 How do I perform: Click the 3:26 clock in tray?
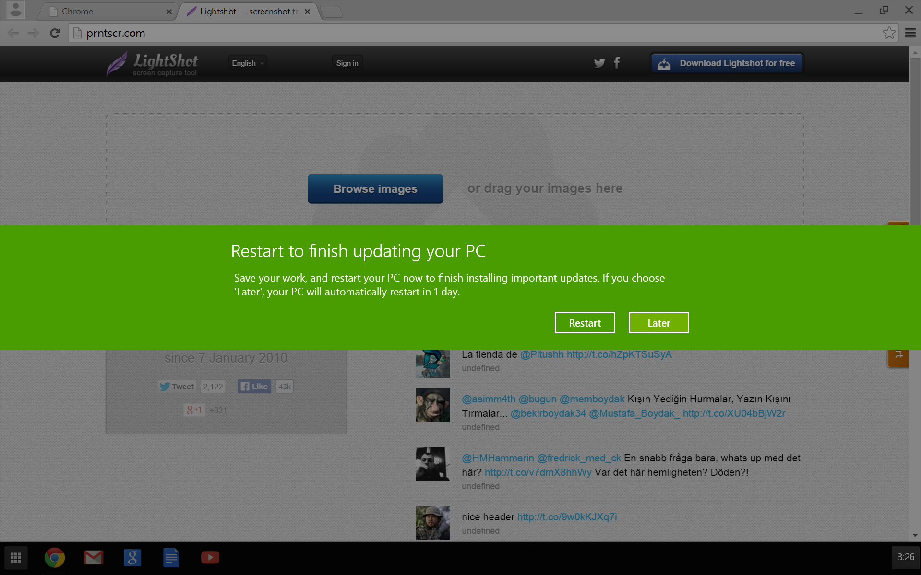point(906,557)
